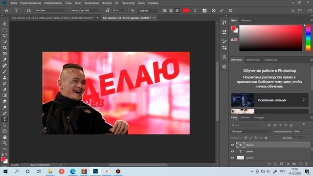Click the Home icon in options bar
Image resolution: width=313 pixels, height=176 pixels.
pyautogui.click(x=6, y=11)
